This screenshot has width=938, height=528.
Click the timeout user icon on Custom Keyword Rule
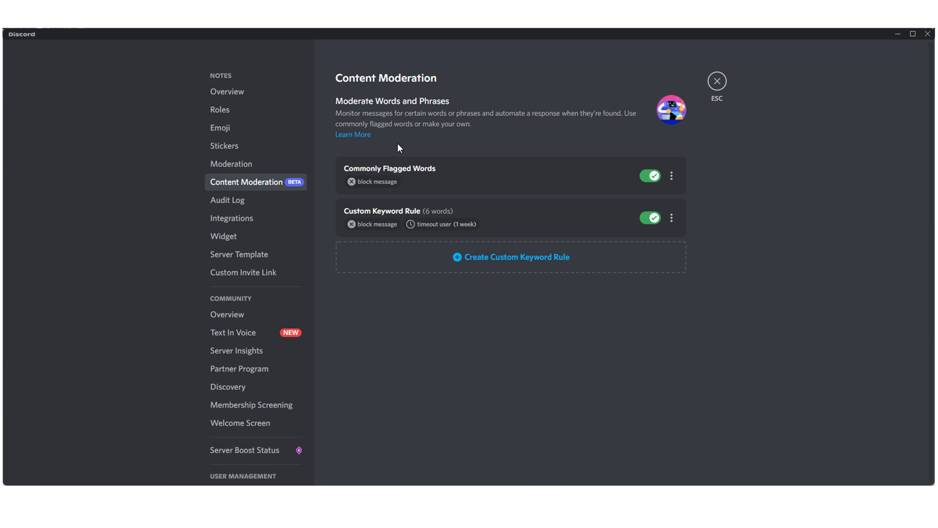click(x=410, y=224)
